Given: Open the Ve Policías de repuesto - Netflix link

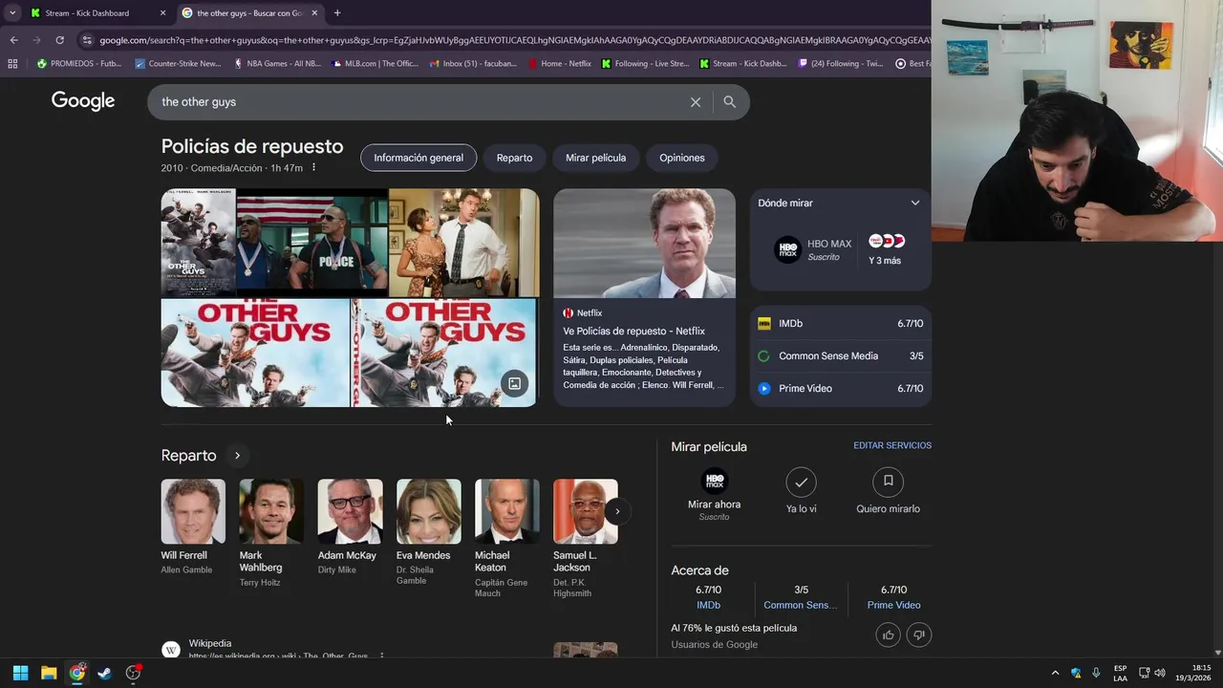Looking at the screenshot, I should click(x=633, y=332).
